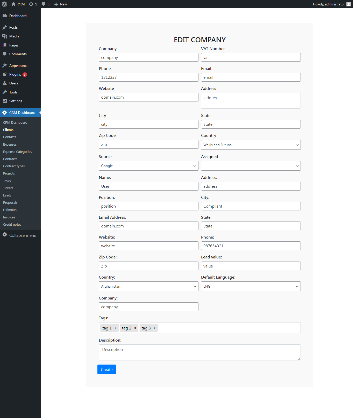Screen dimensions: 353x418
Task: Open the CRM site home icon
Action: tap(13, 4)
